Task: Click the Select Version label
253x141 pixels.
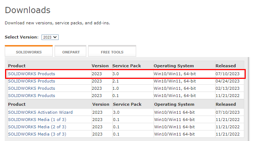Action: pyautogui.click(x=21, y=37)
